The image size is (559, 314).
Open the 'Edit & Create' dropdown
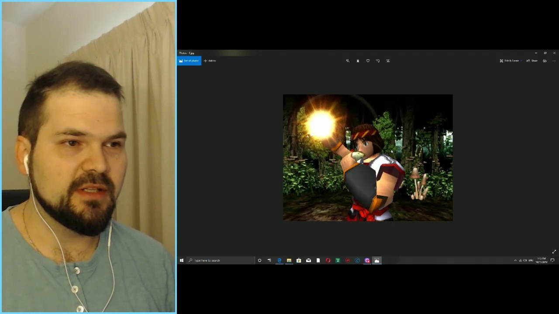pyautogui.click(x=511, y=61)
